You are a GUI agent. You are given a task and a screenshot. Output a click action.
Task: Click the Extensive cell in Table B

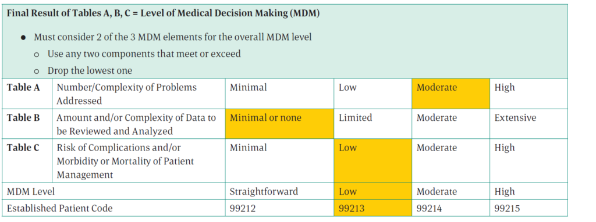[x=528, y=124]
